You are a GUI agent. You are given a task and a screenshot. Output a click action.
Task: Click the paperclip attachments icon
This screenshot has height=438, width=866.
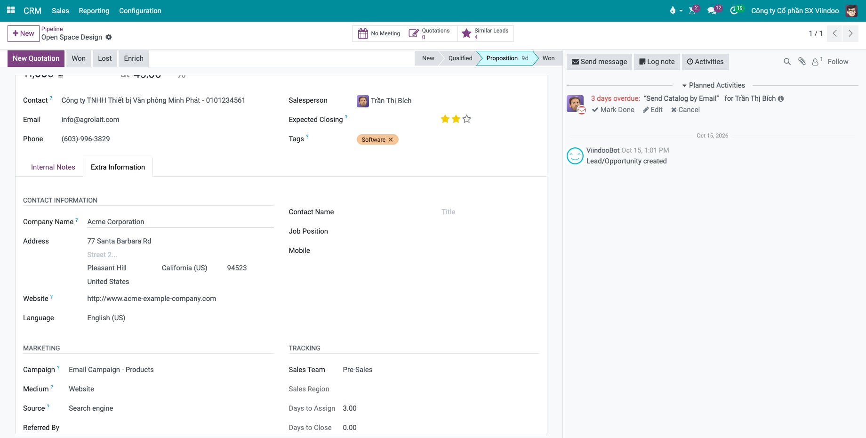click(802, 62)
